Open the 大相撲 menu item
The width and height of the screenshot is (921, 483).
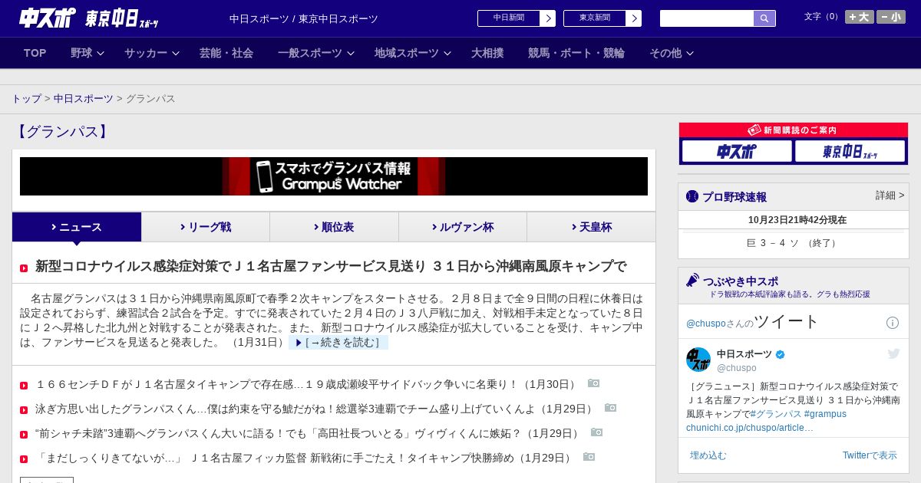[487, 53]
